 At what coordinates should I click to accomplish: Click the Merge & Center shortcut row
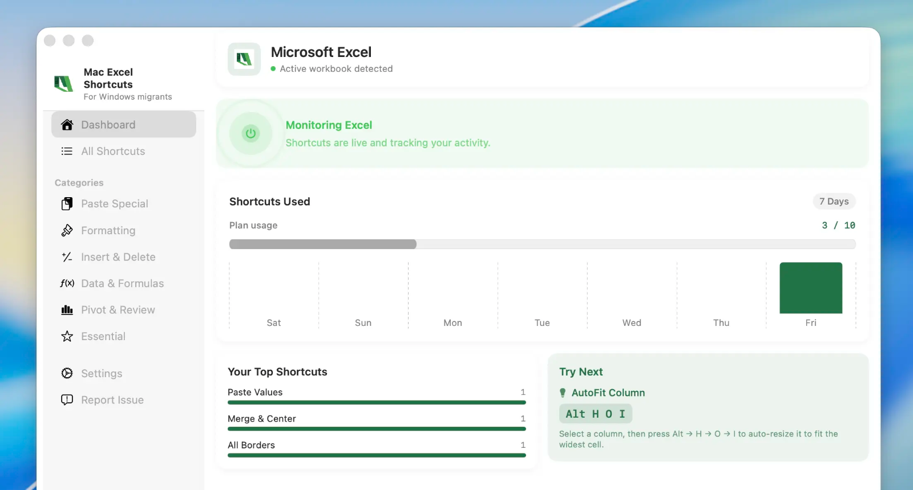pyautogui.click(x=377, y=422)
